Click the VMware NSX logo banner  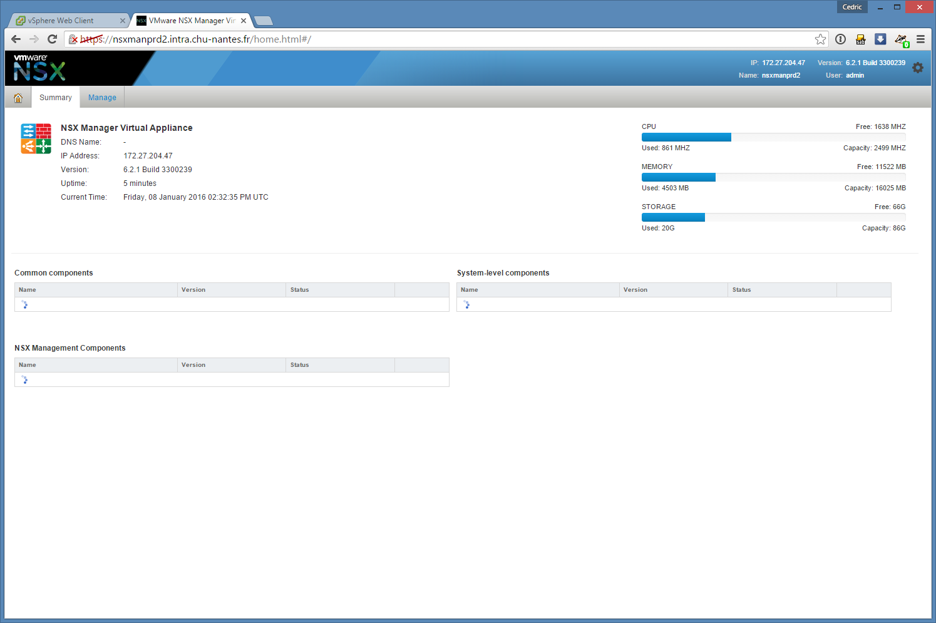39,68
